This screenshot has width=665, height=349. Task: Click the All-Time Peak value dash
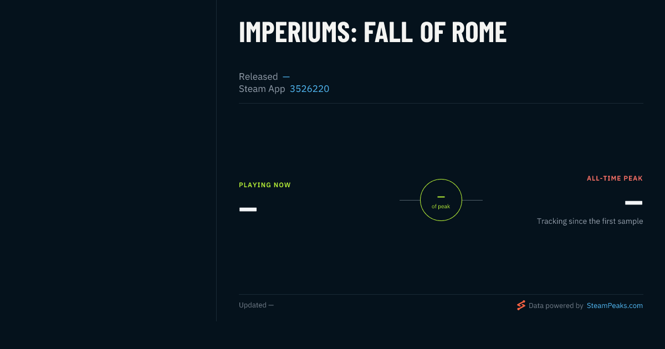point(634,203)
